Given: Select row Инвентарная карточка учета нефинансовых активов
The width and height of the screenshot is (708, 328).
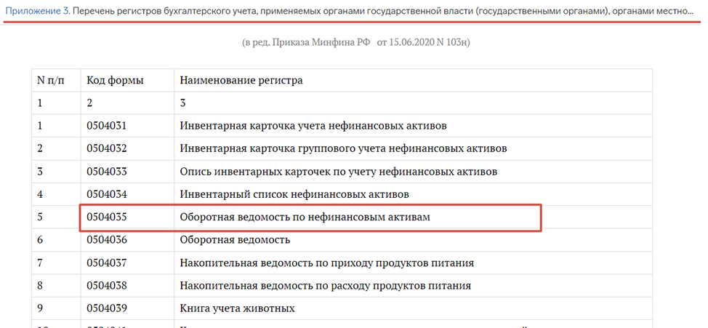Looking at the screenshot, I should click(342, 126).
